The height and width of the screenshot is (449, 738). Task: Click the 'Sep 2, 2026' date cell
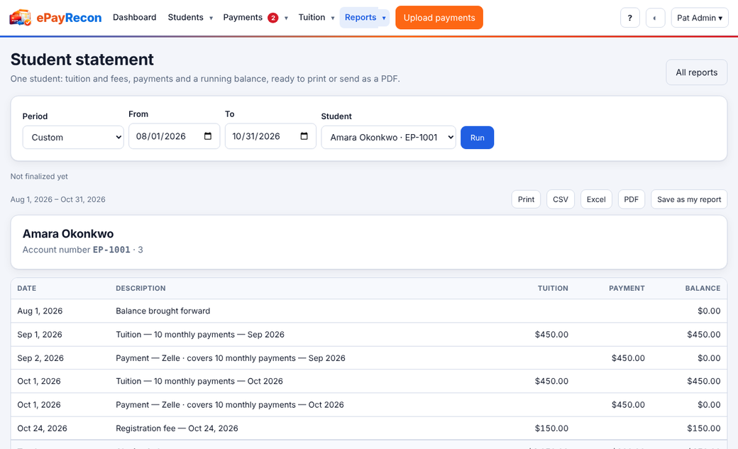coord(40,358)
